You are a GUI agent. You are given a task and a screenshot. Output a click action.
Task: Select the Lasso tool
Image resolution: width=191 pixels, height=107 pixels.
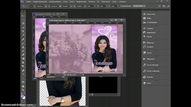[x=23, y=23]
